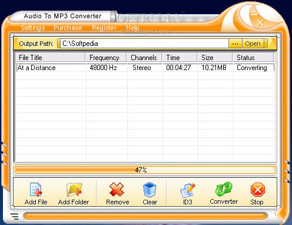Image resolution: width=292 pixels, height=225 pixels.
Task: Close the Audio To MP3 Converter window
Action: tap(260, 23)
